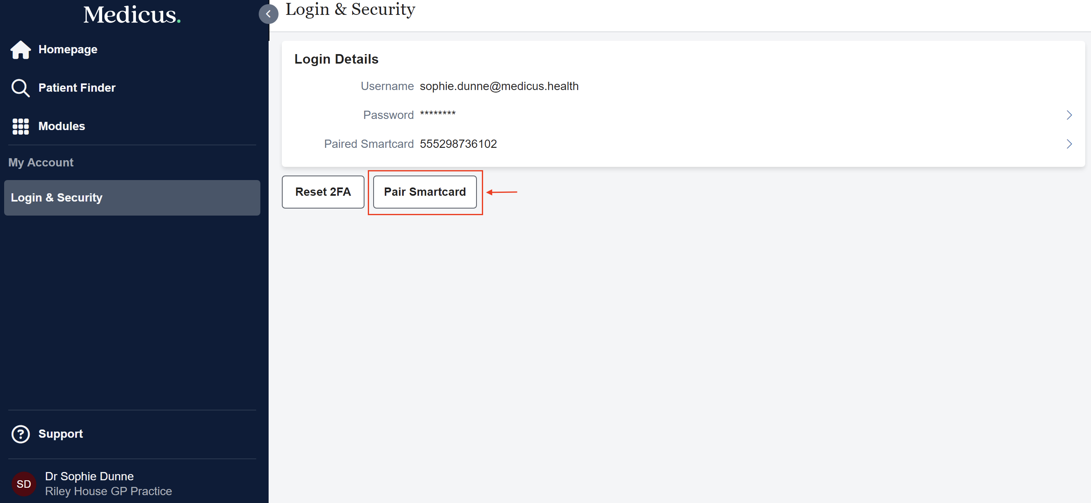Open the Support menu label
The width and height of the screenshot is (1091, 503).
coord(61,434)
